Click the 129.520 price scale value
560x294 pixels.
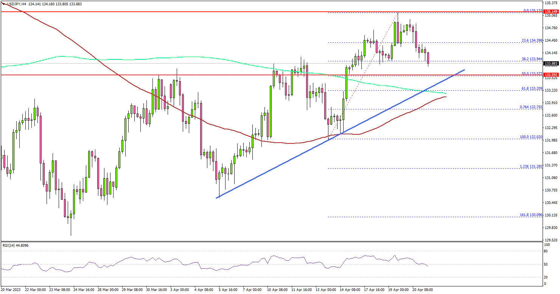pos(550,240)
